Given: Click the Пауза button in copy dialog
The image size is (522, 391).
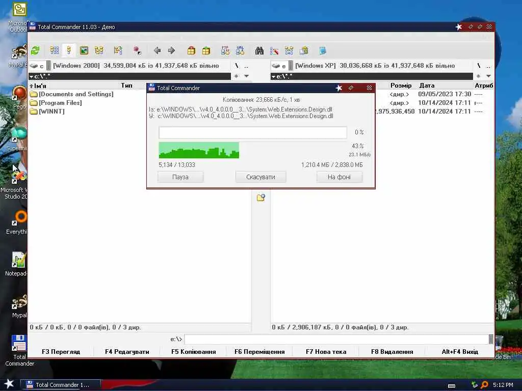Looking at the screenshot, I should 180,177.
